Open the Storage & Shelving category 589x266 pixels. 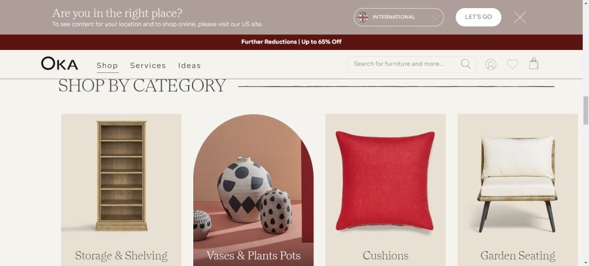121,190
